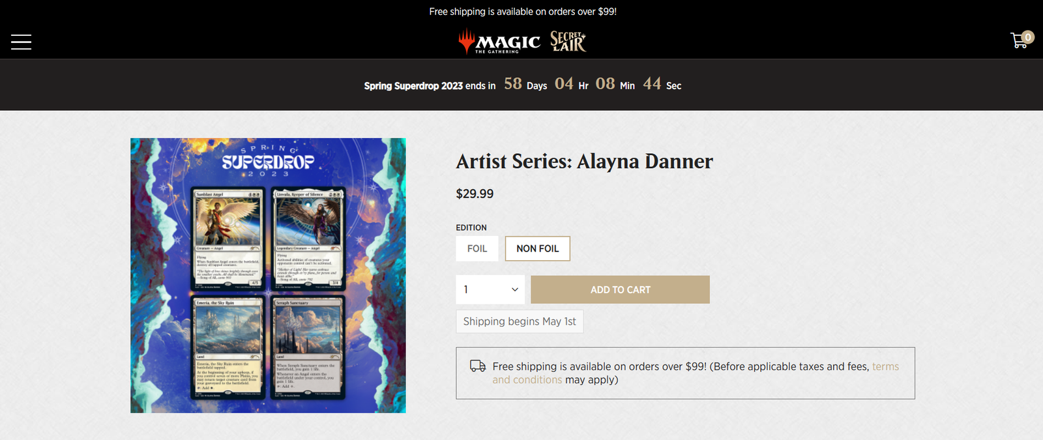Click the Shipping begins May 1st notice
Viewport: 1043px width, 440px height.
[520, 321]
